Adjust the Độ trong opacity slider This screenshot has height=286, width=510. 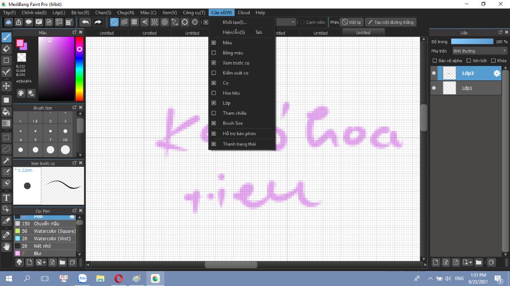pos(472,42)
